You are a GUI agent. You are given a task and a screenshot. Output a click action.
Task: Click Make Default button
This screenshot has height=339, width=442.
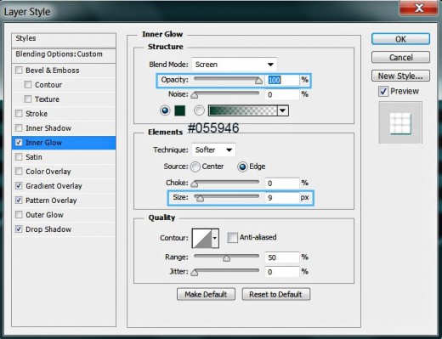(x=206, y=294)
